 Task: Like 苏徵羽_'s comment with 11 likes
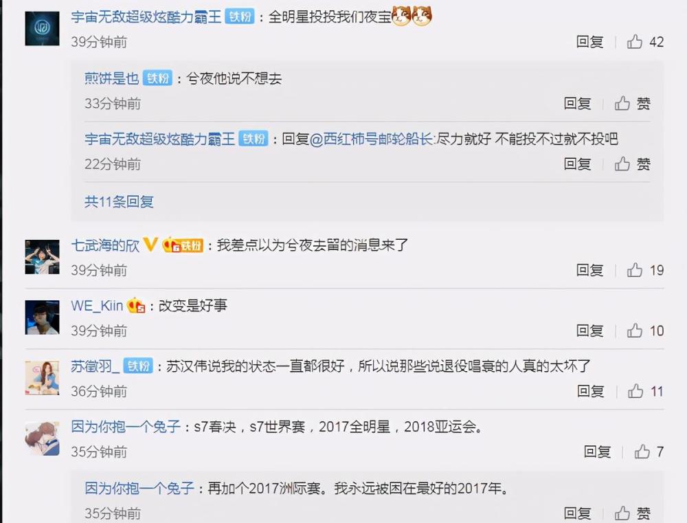pyautogui.click(x=635, y=391)
